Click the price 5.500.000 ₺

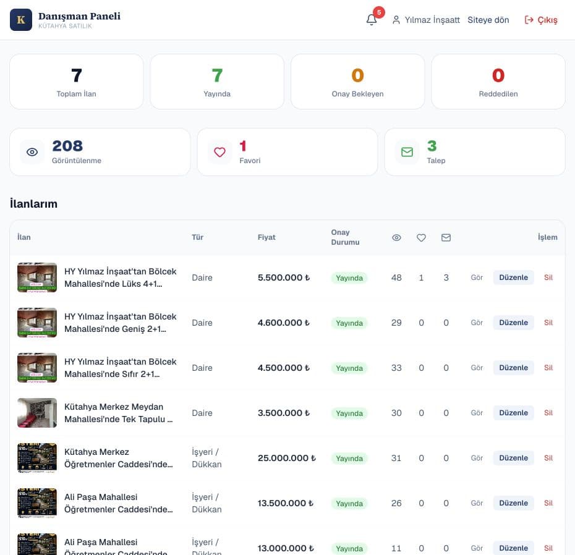(283, 277)
